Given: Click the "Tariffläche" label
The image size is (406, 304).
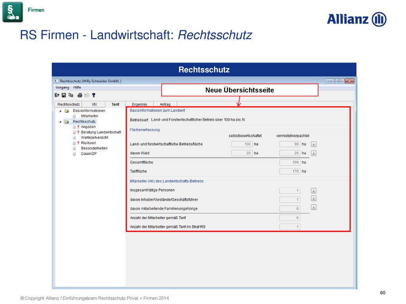Looking at the screenshot, I should pos(138,171).
